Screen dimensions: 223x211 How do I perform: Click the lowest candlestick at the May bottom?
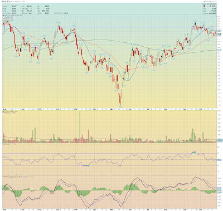120,99
